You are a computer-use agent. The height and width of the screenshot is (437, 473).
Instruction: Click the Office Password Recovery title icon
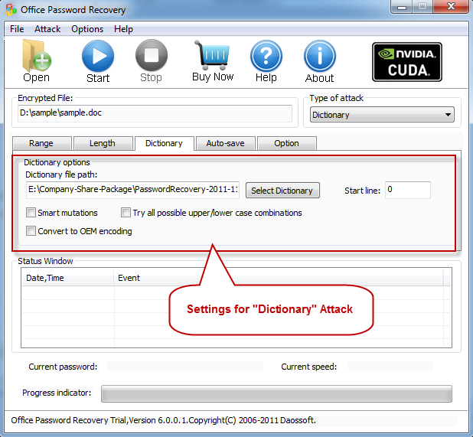tap(11, 10)
